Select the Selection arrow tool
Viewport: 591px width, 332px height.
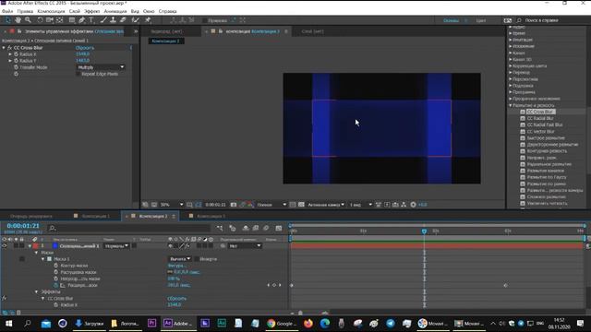(8, 20)
